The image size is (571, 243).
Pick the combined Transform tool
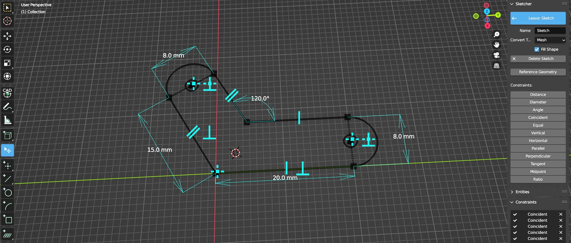[7, 76]
